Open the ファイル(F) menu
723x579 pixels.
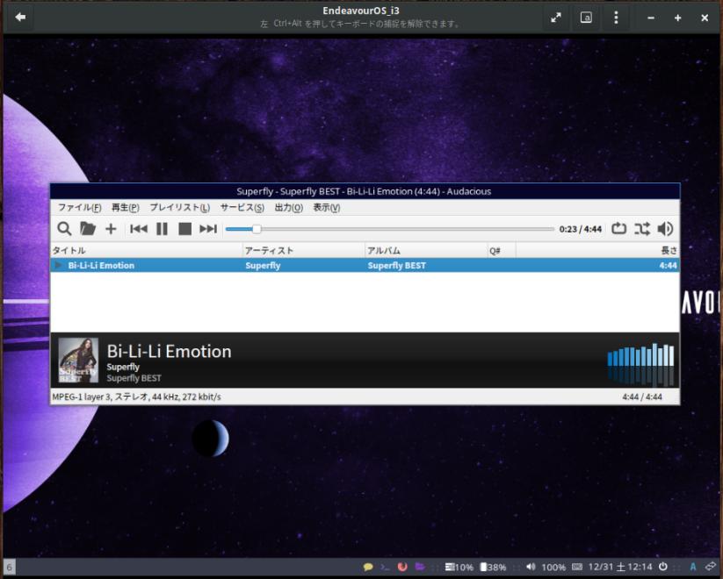[79, 207]
